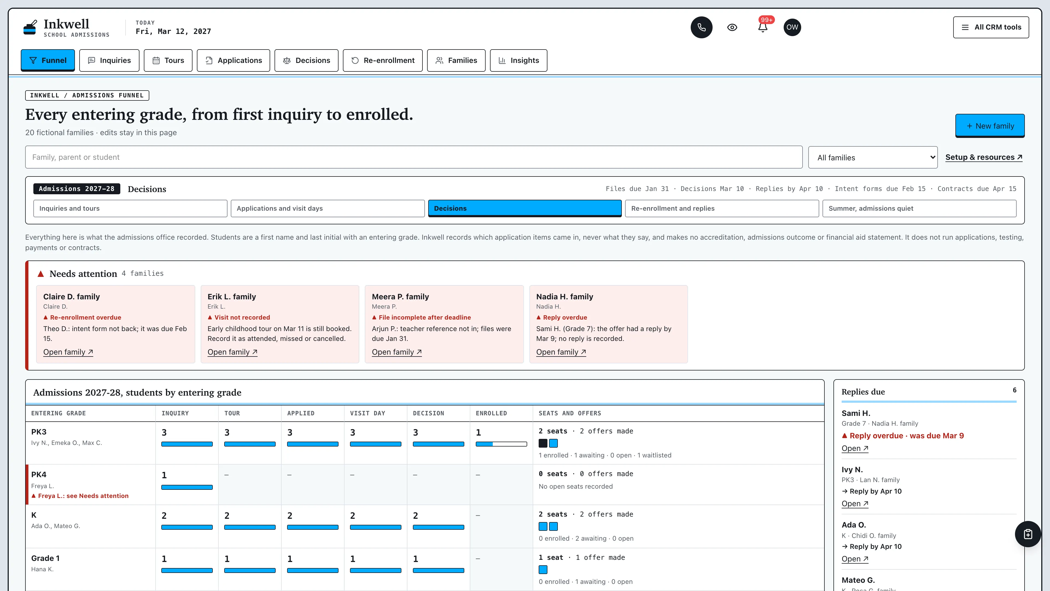Open family link for Erik L.

pos(232,352)
